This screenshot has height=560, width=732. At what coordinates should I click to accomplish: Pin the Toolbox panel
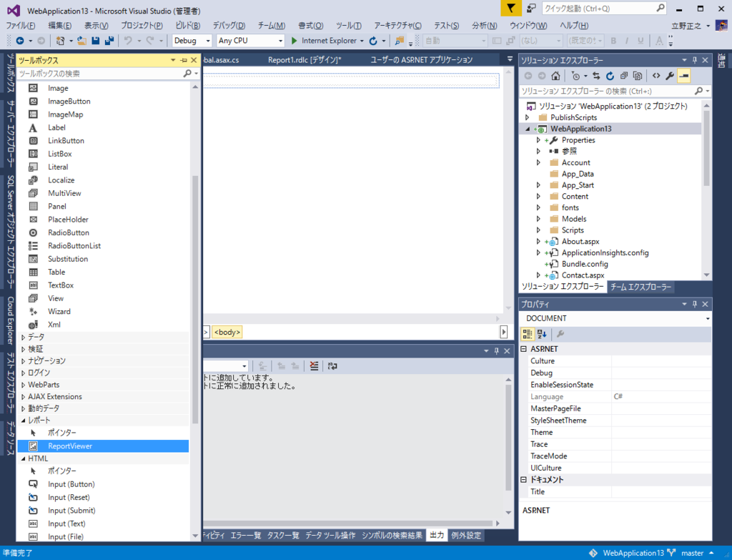point(184,60)
